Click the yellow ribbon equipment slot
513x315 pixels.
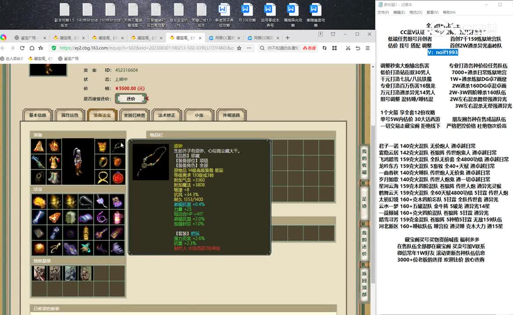(x=102, y=177)
